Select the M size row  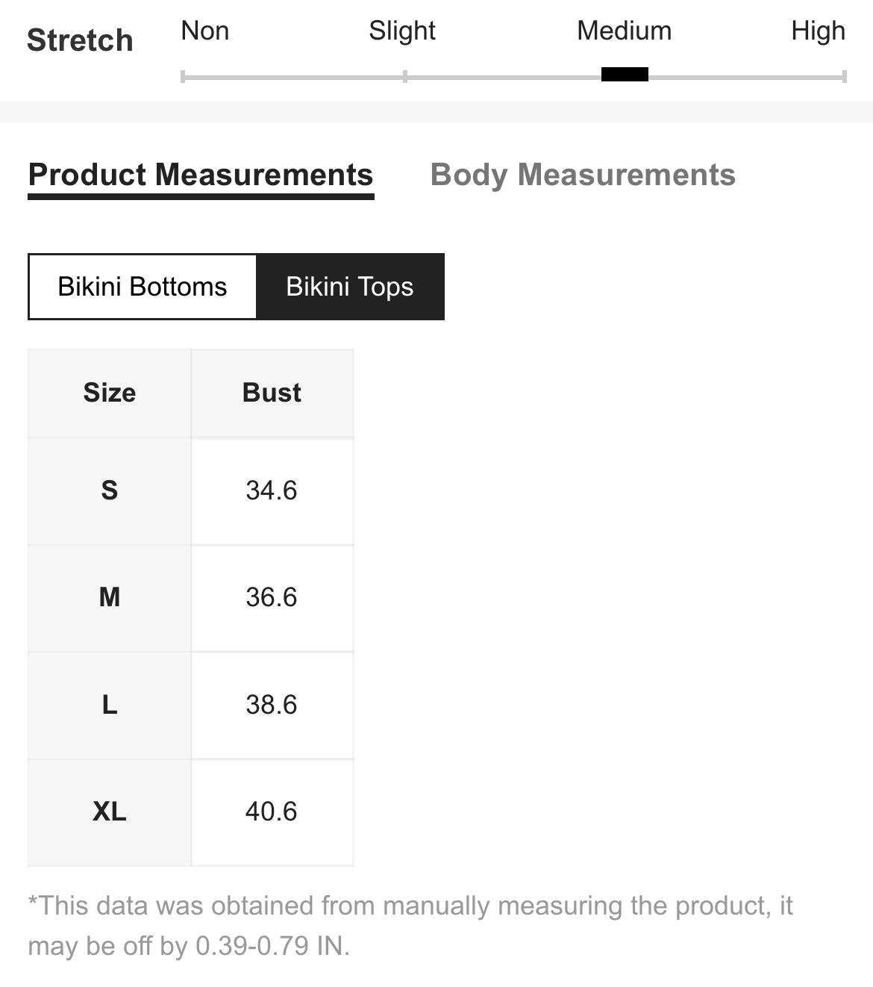tap(191, 597)
